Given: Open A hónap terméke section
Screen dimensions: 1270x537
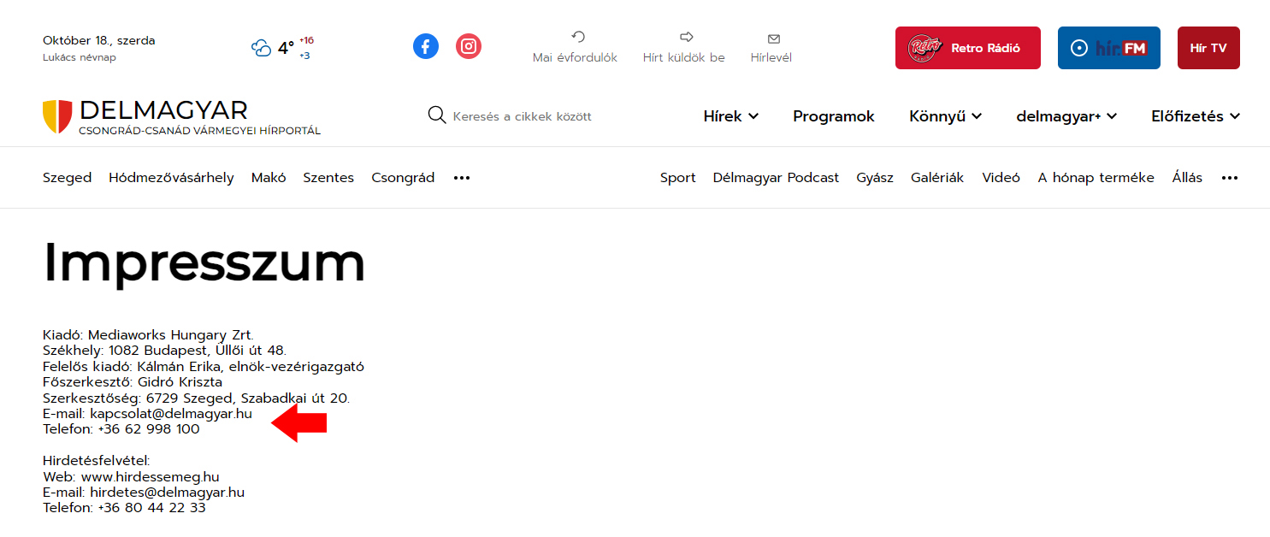Looking at the screenshot, I should pyautogui.click(x=1096, y=178).
